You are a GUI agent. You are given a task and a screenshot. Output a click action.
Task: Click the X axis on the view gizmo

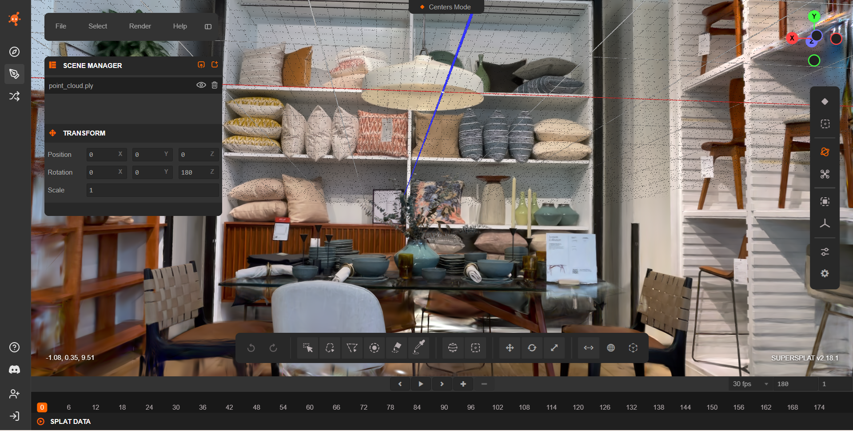[792, 38]
